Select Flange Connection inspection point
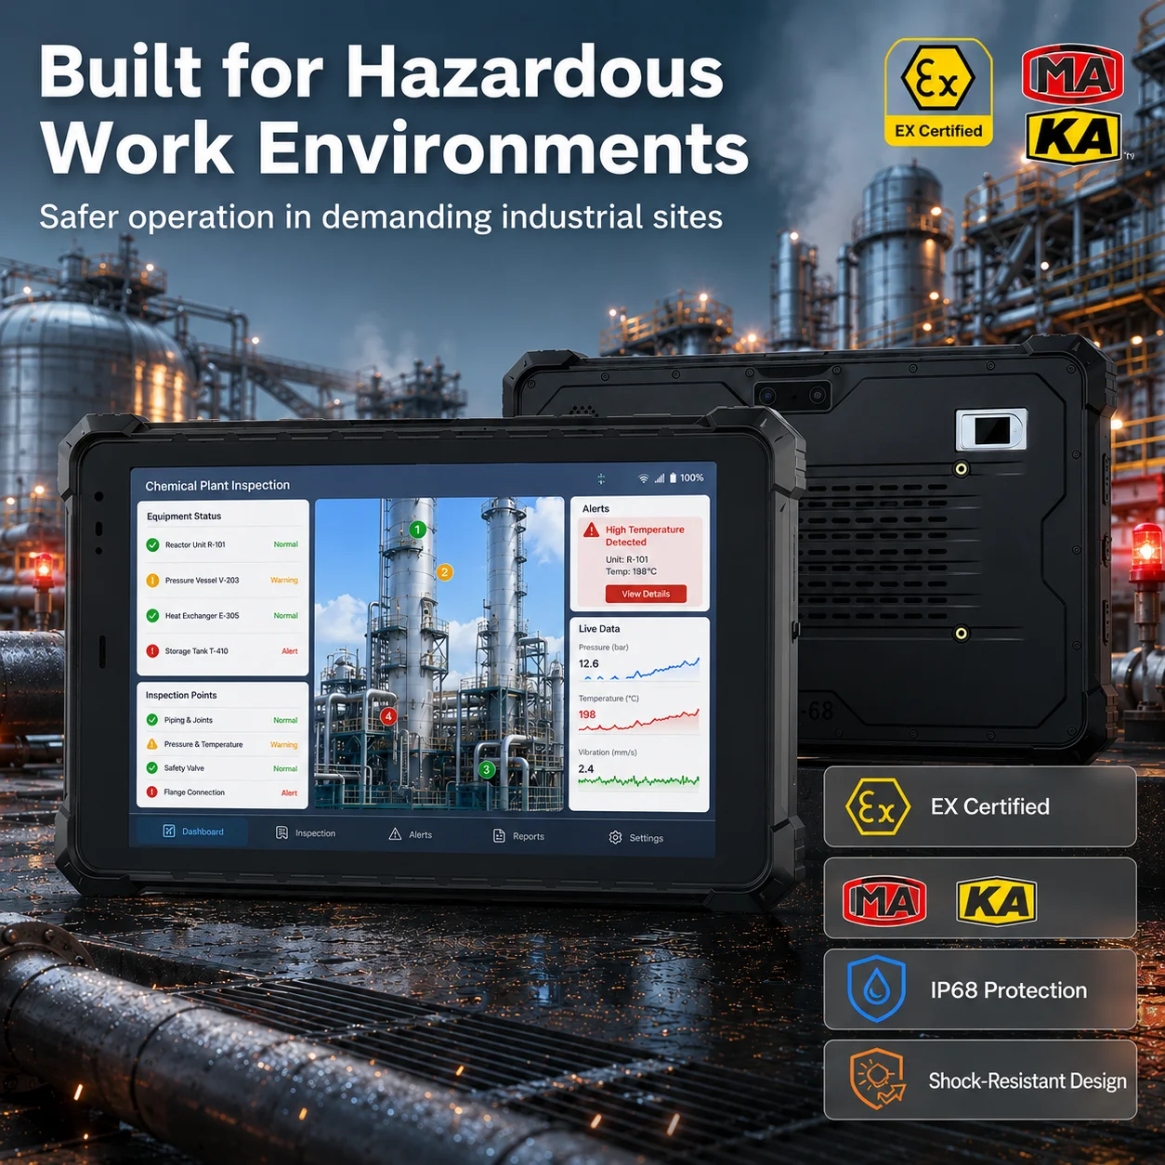 222,792
